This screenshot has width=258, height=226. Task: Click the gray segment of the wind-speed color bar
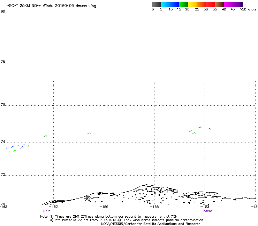(x=156, y=4)
